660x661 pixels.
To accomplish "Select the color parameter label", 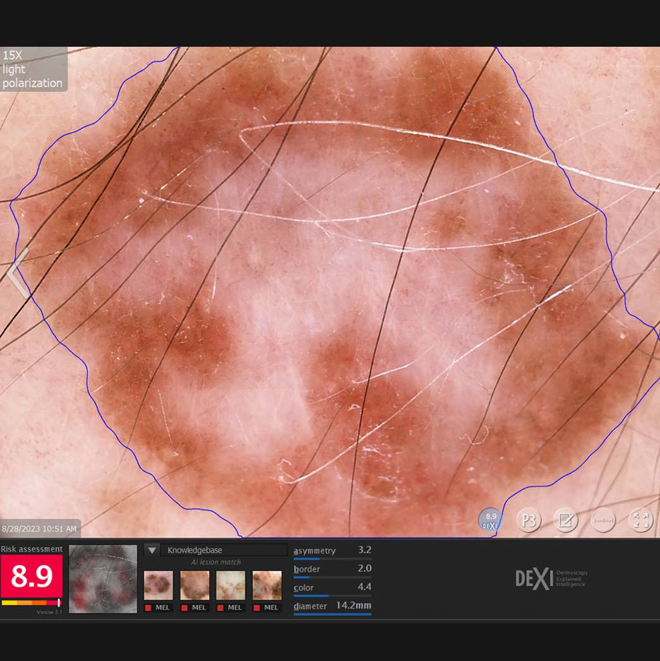I will [303, 588].
